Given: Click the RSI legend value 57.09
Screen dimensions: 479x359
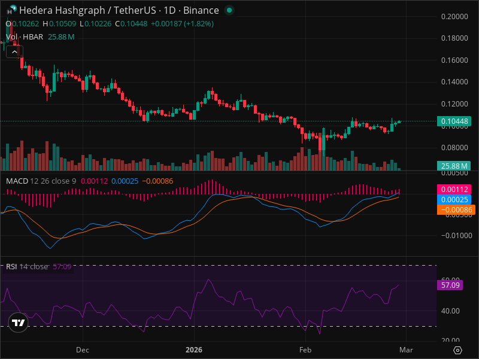Looking at the screenshot, I should [x=62, y=266].
